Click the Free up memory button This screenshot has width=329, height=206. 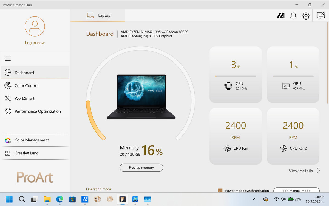click(x=141, y=168)
